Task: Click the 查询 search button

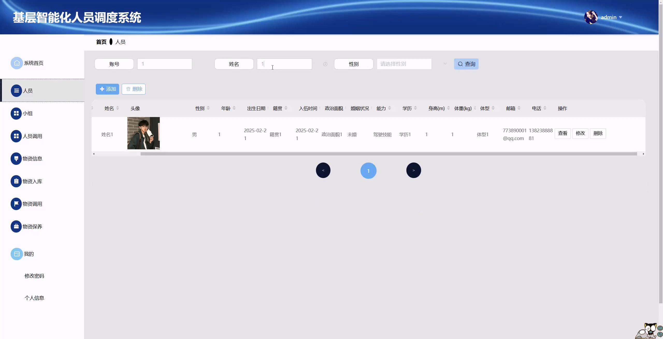Action: coord(466,64)
